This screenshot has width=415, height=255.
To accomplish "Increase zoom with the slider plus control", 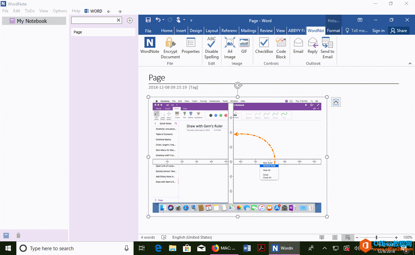I will pos(396,237).
